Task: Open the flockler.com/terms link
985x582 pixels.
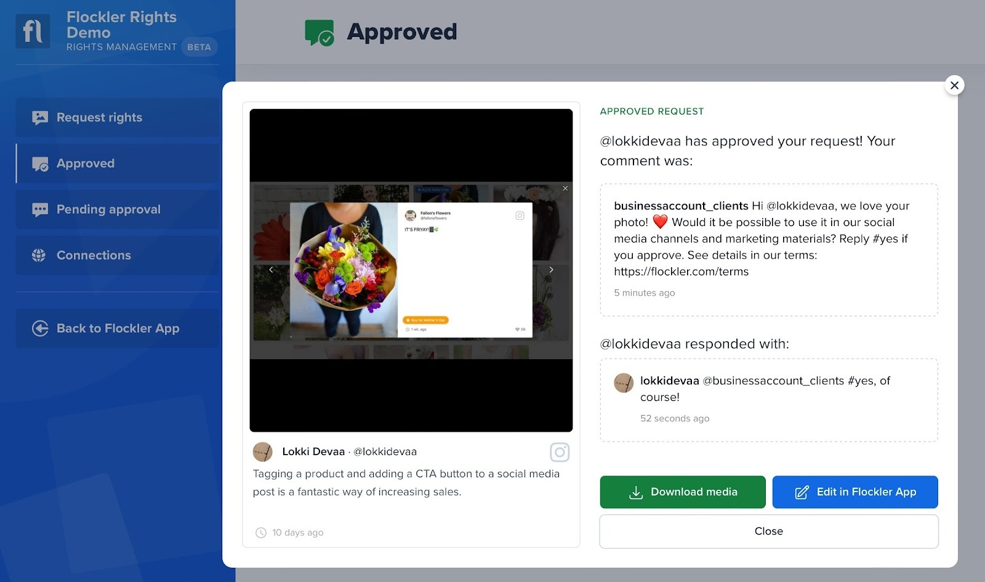Action: 681,272
